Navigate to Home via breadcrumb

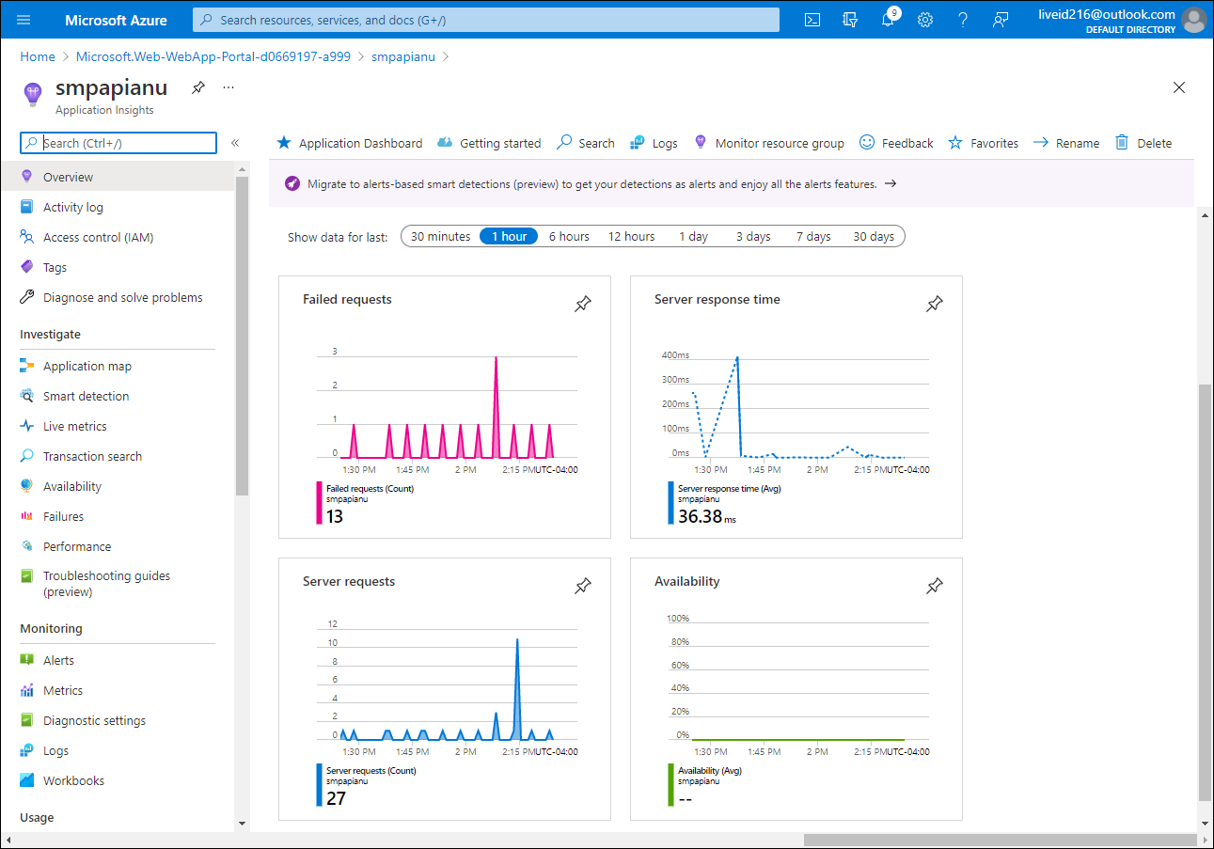coord(37,56)
